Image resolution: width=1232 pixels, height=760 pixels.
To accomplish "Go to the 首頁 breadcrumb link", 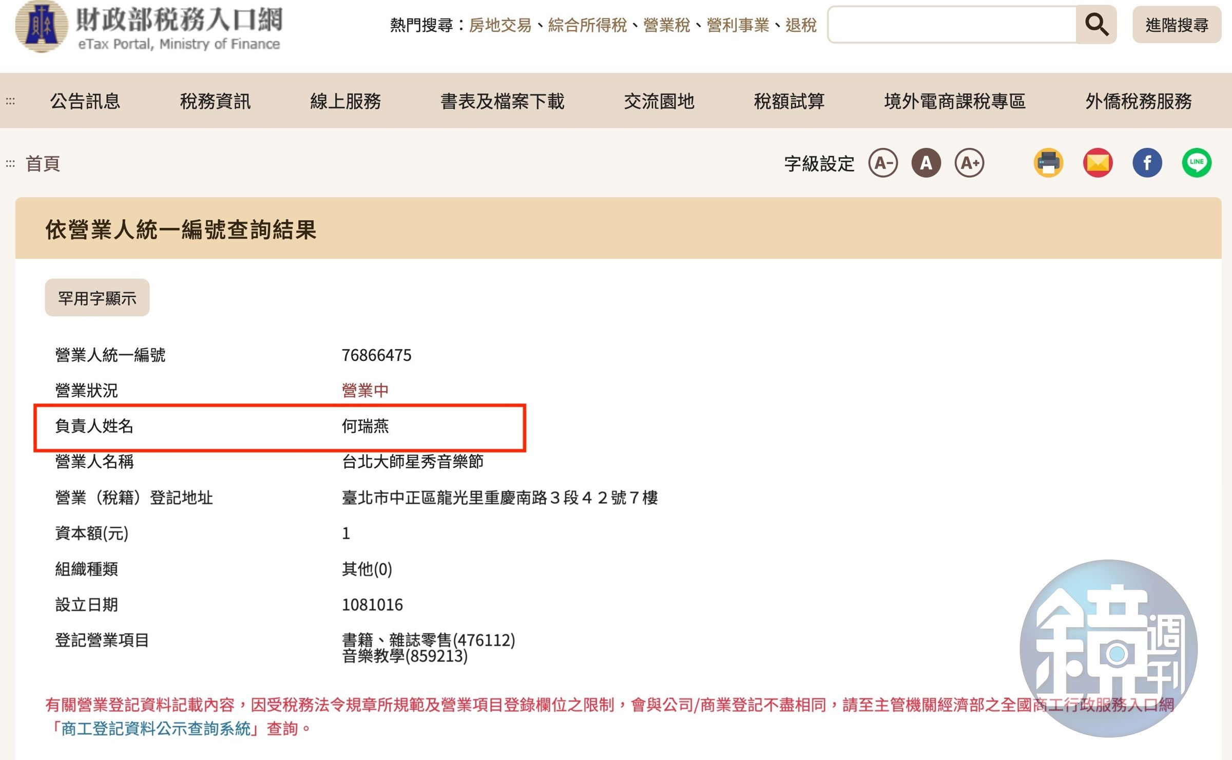I will click(43, 164).
